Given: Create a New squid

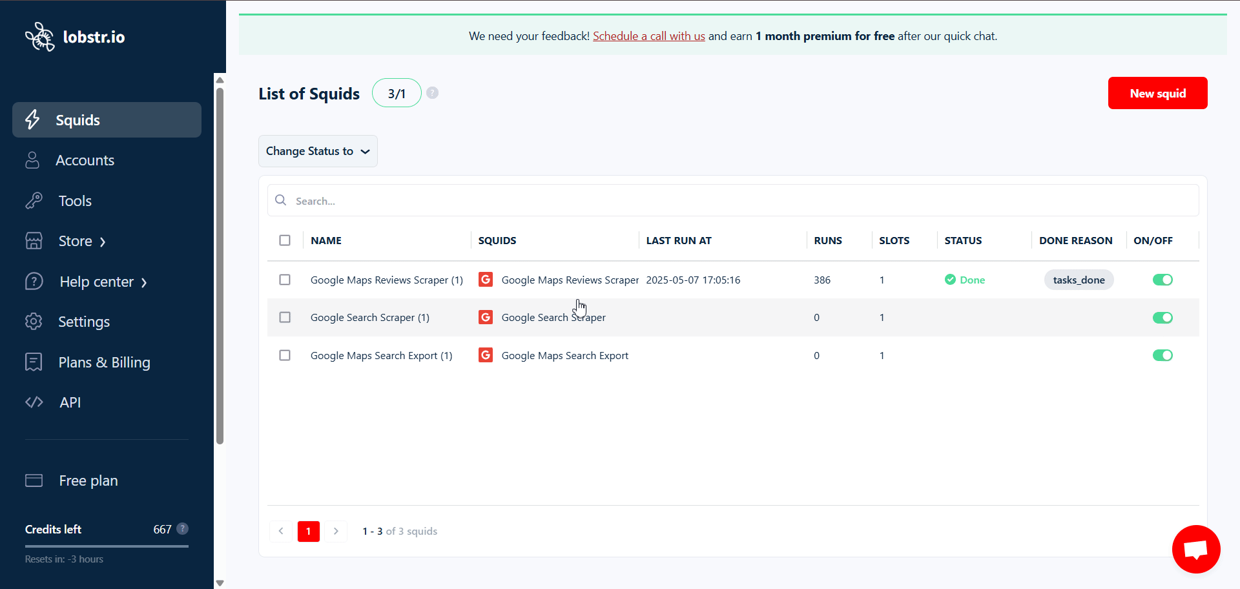Looking at the screenshot, I should pyautogui.click(x=1157, y=93).
